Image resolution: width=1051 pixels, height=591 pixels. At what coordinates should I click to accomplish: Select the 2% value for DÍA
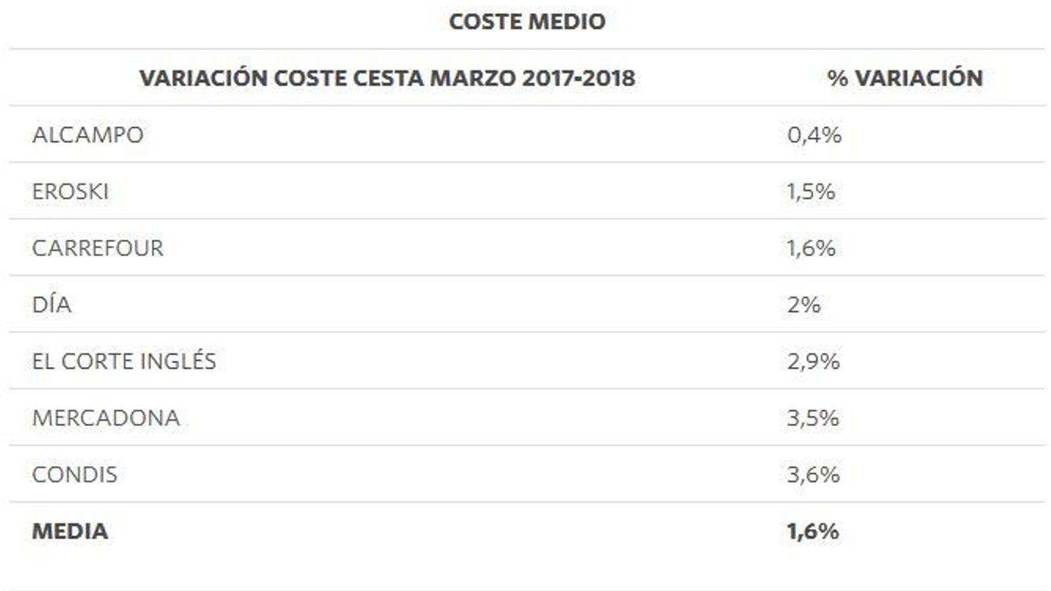click(x=803, y=305)
